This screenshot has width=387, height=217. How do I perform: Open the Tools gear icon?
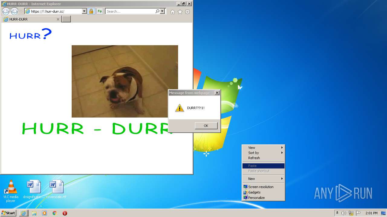coord(187,12)
